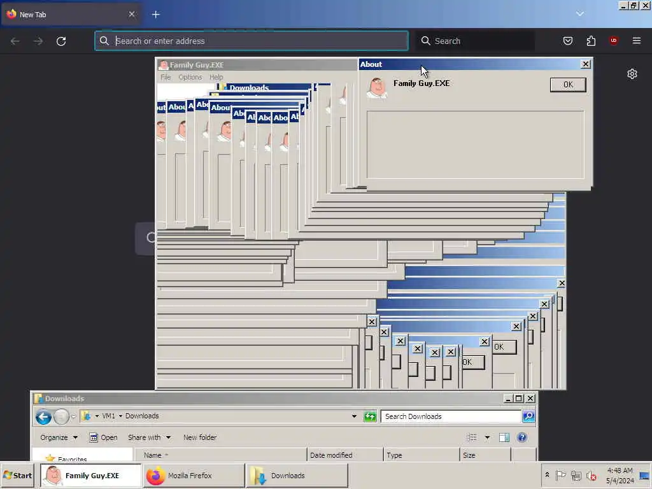Viewport: 652px width, 489px height.
Task: Click the Firefox forward arrow
Action: point(38,41)
